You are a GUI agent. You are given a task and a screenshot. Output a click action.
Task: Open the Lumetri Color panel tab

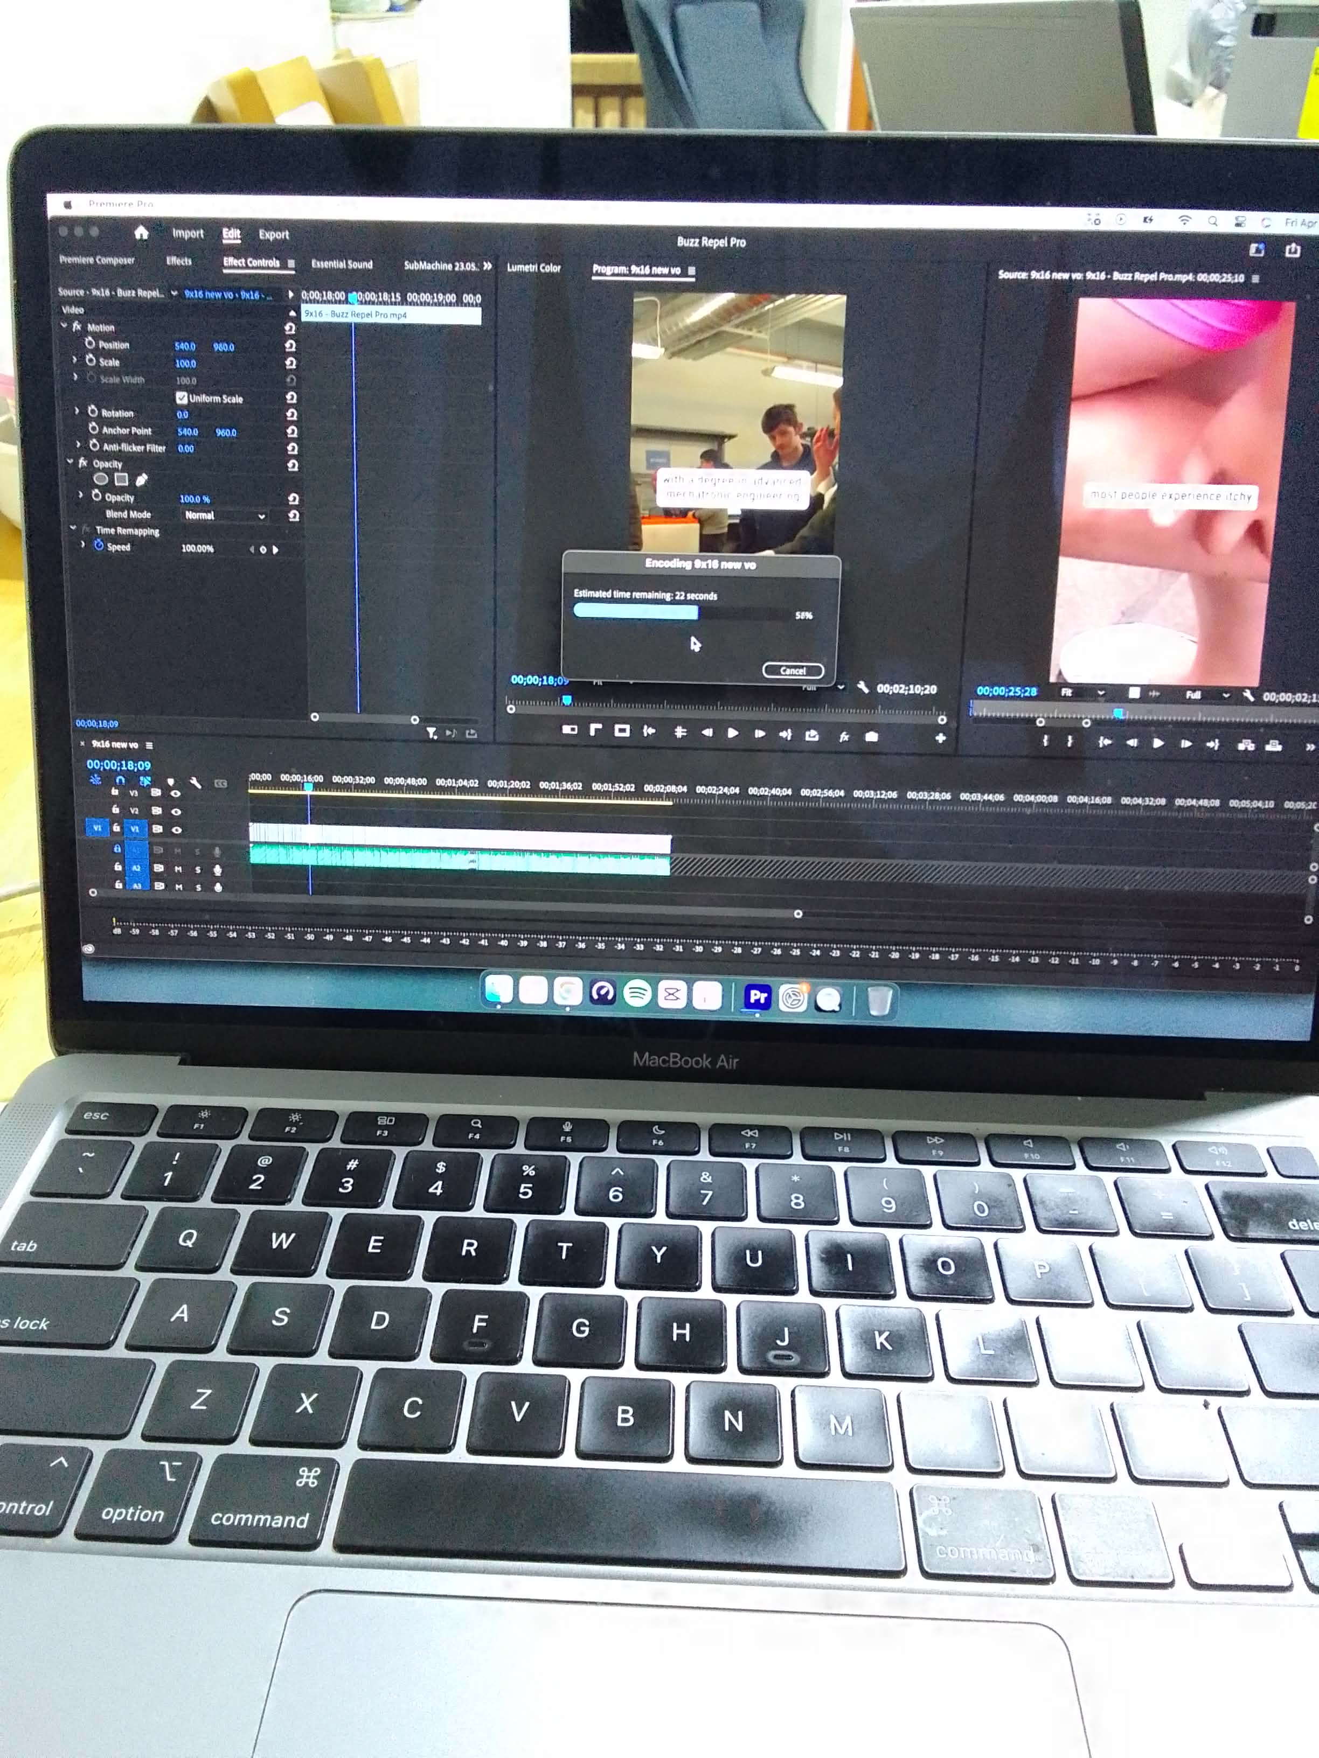(534, 268)
